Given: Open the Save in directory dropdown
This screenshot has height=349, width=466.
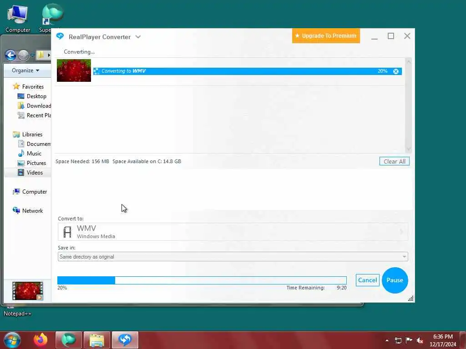Looking at the screenshot, I should 233,257.
